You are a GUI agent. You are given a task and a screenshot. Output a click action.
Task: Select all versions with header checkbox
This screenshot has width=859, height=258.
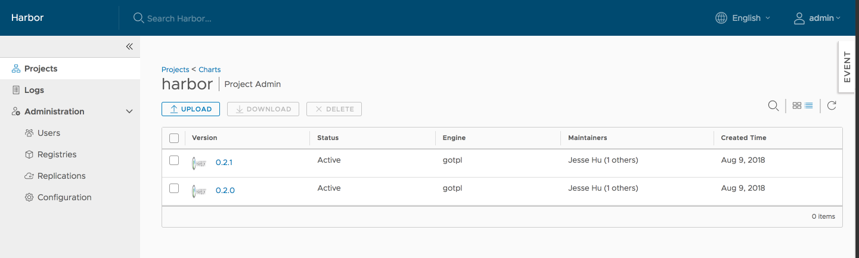point(174,138)
